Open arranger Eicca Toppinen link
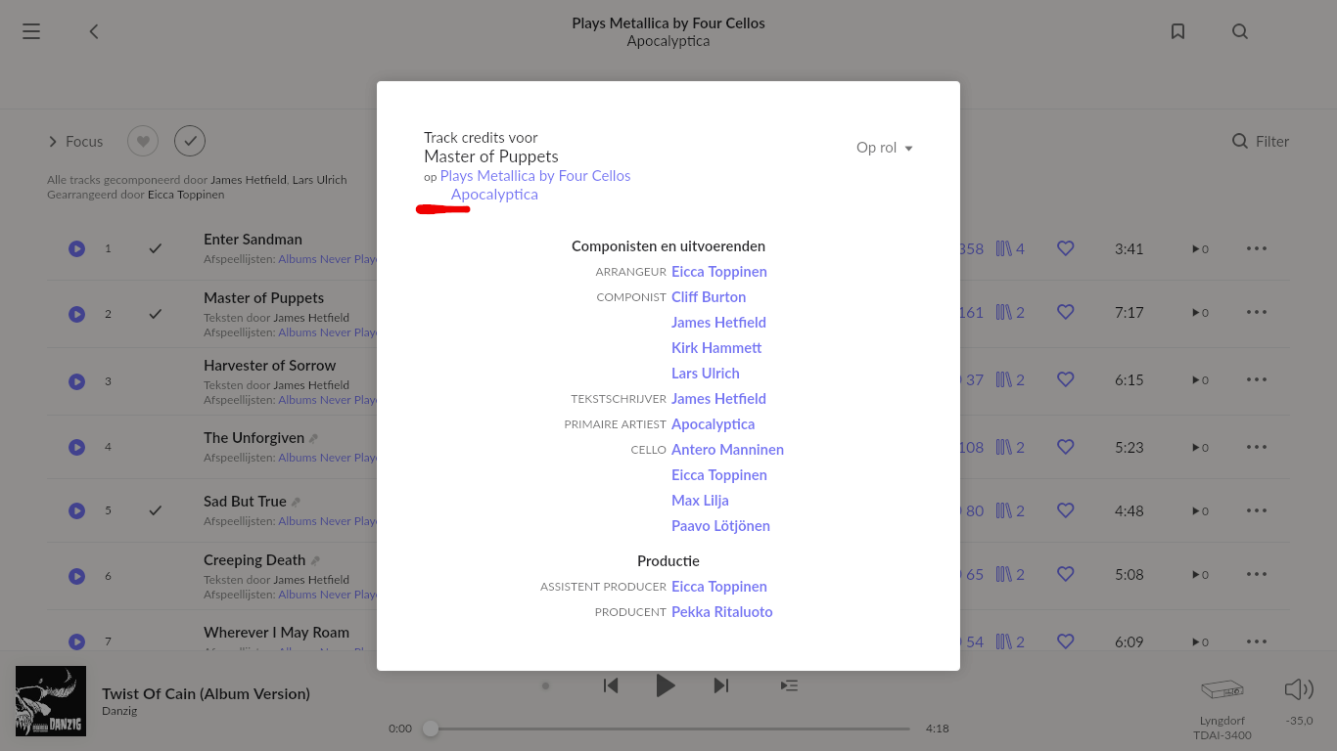Screen dimensions: 1337x751 (x=719, y=272)
